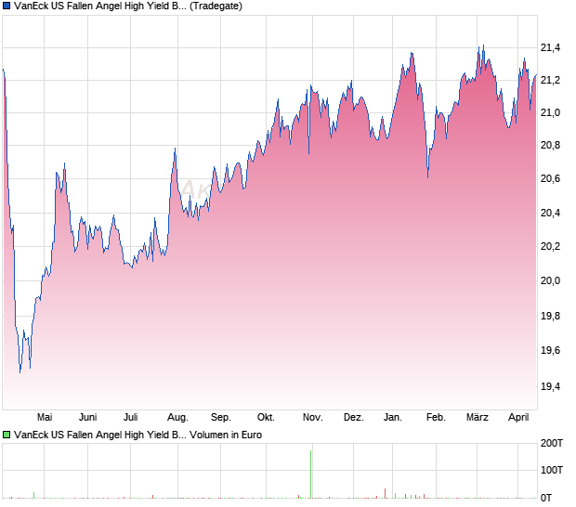Click the Juni month label
Viewport: 576px width, 507px height.
(x=88, y=417)
